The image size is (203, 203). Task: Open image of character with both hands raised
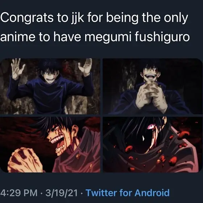click(x=50, y=86)
